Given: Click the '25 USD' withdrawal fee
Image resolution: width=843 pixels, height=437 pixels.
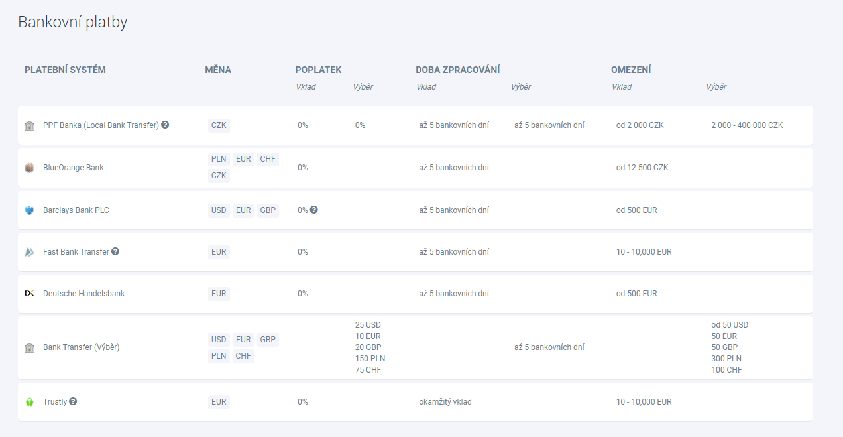Looking at the screenshot, I should point(368,325).
